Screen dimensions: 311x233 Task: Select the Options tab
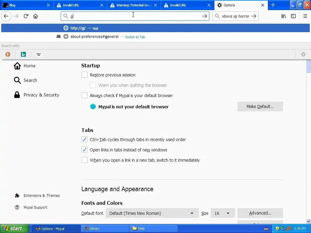coord(241,5)
